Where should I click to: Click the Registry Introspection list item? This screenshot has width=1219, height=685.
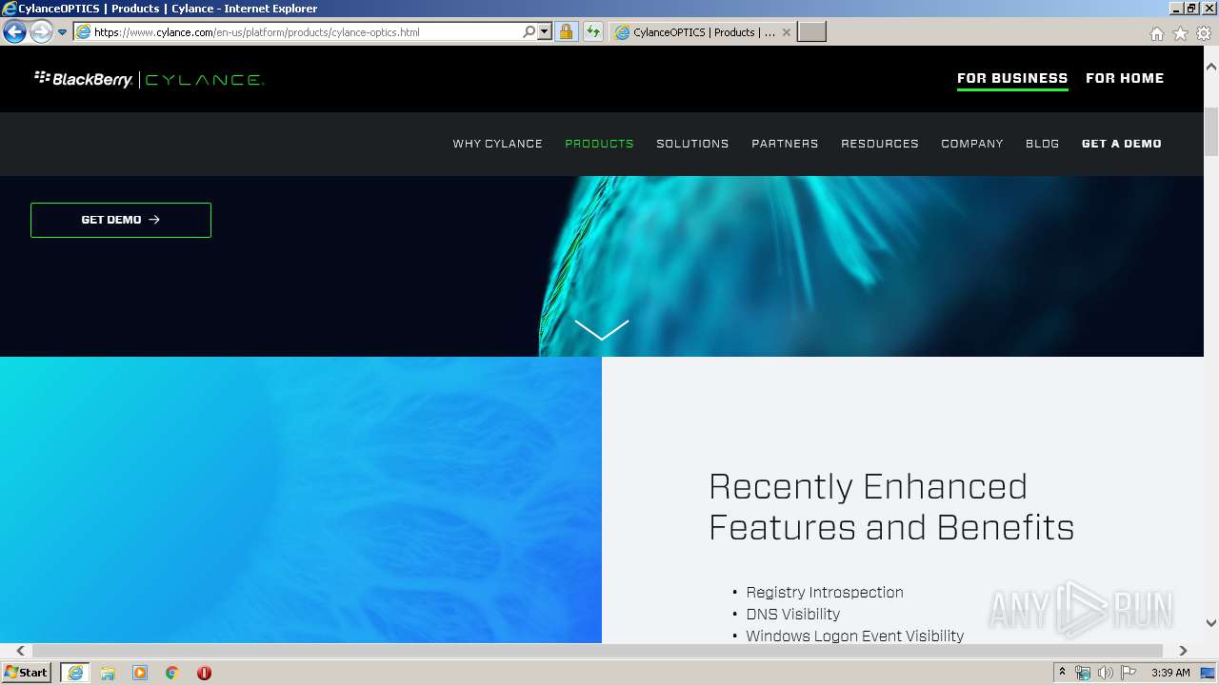pyautogui.click(x=825, y=592)
